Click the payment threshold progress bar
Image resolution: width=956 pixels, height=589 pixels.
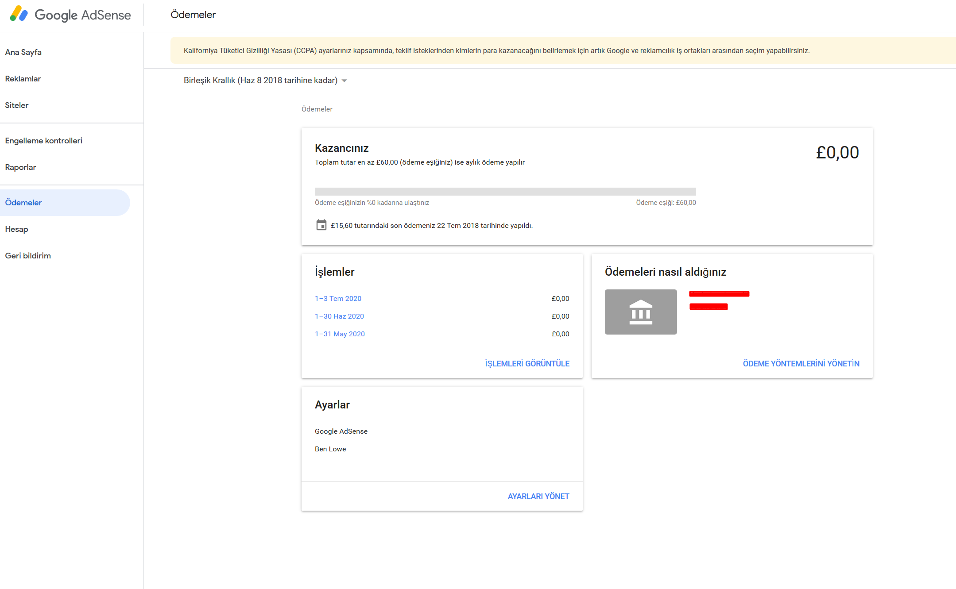tap(505, 192)
